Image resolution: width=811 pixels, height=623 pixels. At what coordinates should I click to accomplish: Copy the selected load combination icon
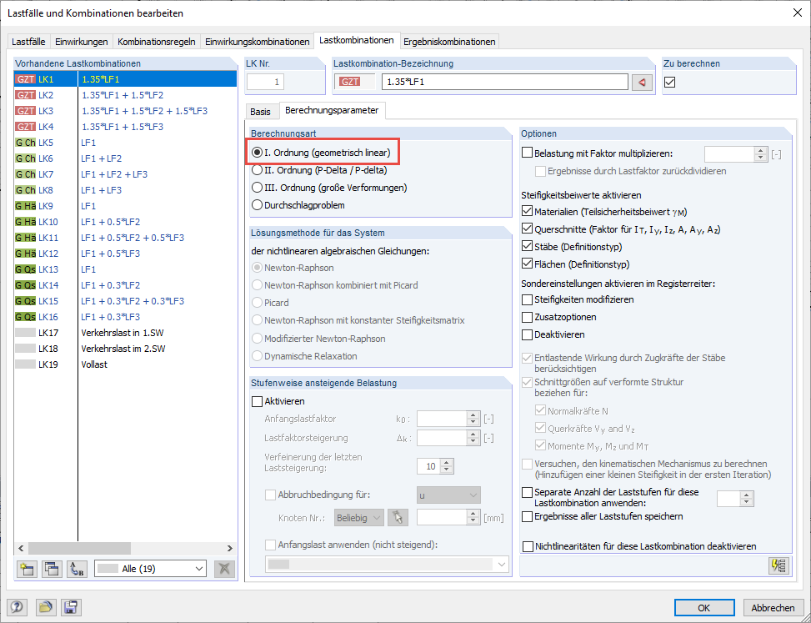[x=52, y=569]
